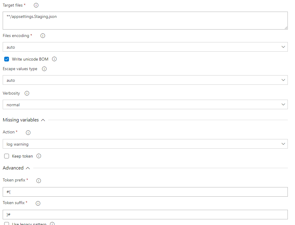The height and width of the screenshot is (225, 295).
Task: Enable the Keep token option
Action: tap(6, 156)
